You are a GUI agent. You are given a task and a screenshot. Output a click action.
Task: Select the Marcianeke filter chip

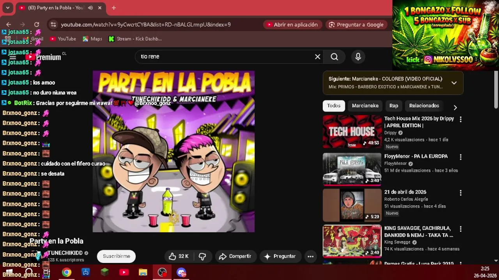pos(365,106)
